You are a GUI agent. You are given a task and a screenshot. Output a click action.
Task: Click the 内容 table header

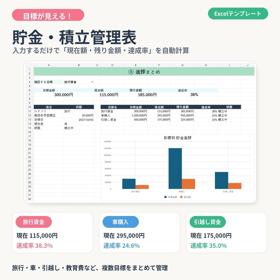click(79, 107)
